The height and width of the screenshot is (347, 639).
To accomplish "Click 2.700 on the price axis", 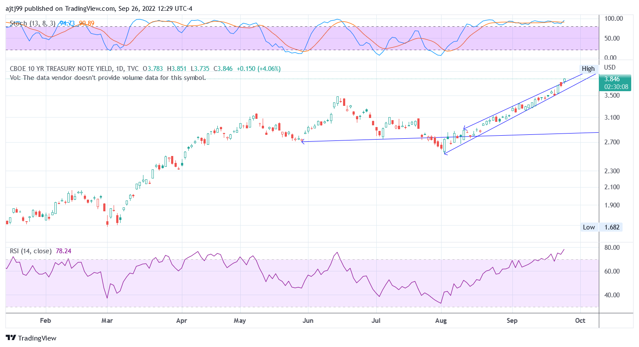I will 613,142.
